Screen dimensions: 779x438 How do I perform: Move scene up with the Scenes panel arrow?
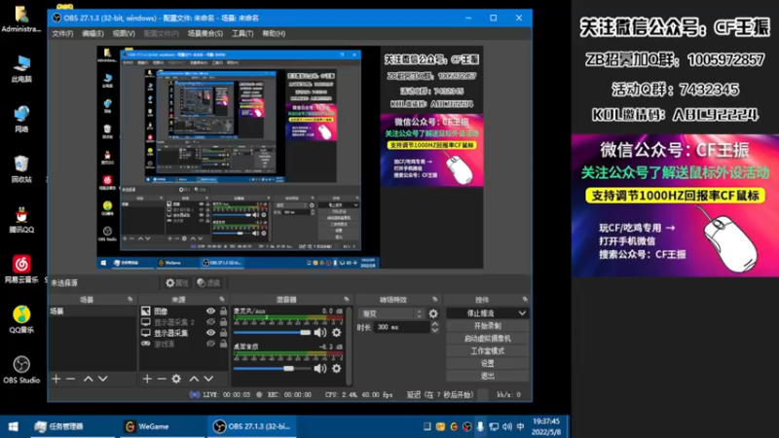click(89, 379)
